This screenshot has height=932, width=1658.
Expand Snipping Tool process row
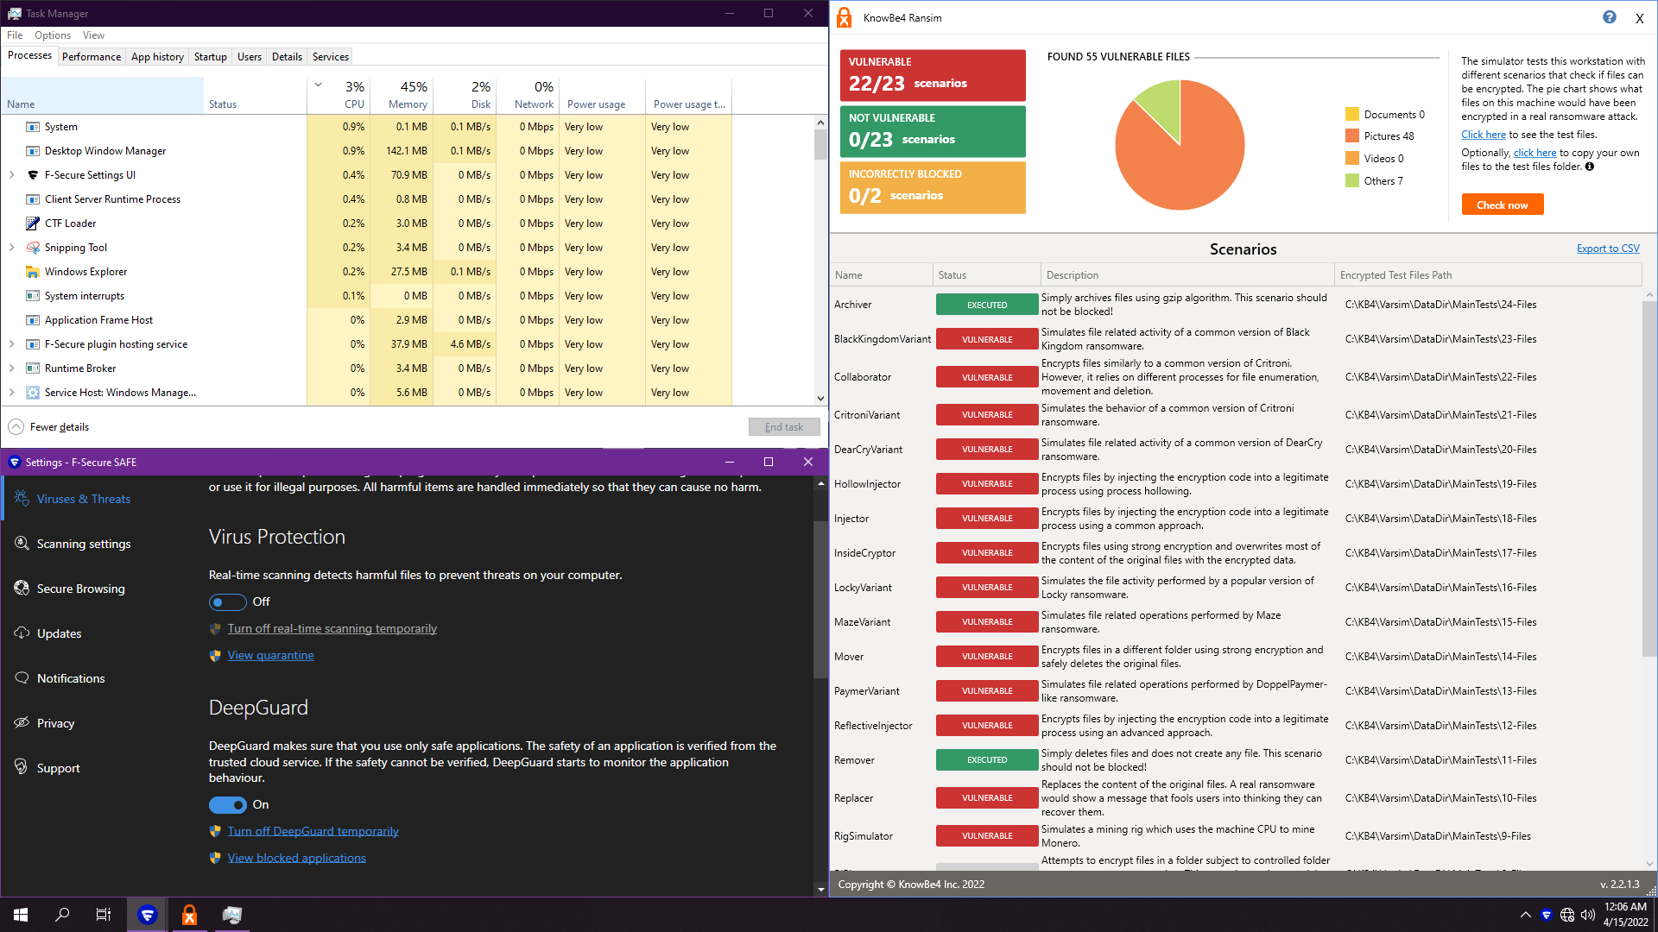[12, 248]
